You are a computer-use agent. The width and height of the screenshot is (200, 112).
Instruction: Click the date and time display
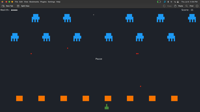tap(189, 2)
